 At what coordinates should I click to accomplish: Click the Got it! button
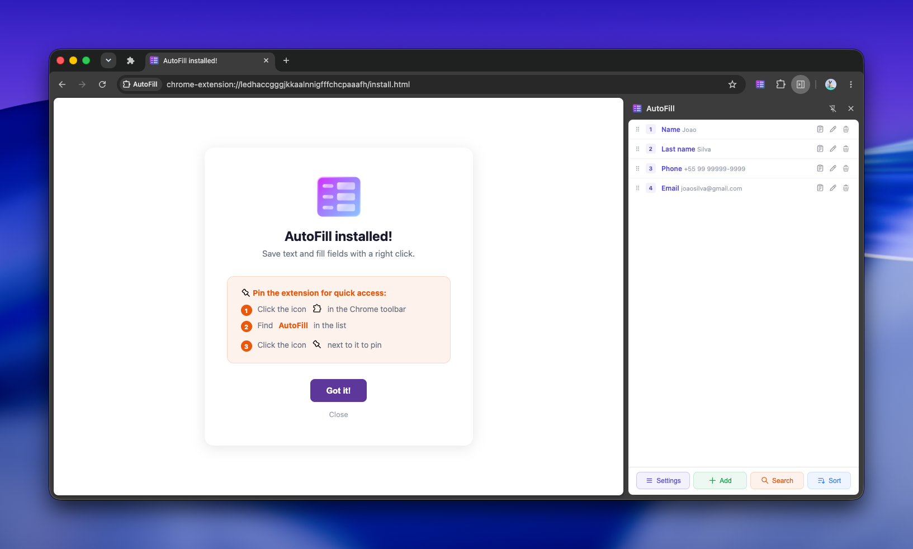tap(338, 391)
